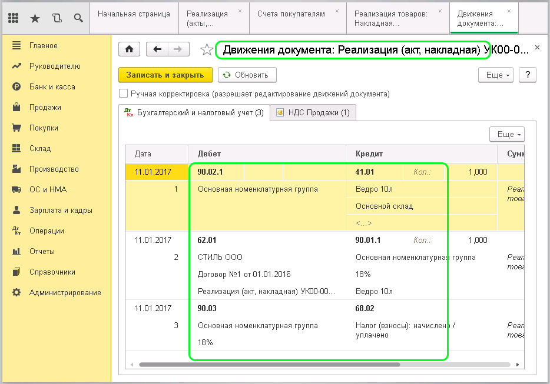
Task: Select Бухгалтерский и налоговый учет tab
Action: click(x=194, y=113)
